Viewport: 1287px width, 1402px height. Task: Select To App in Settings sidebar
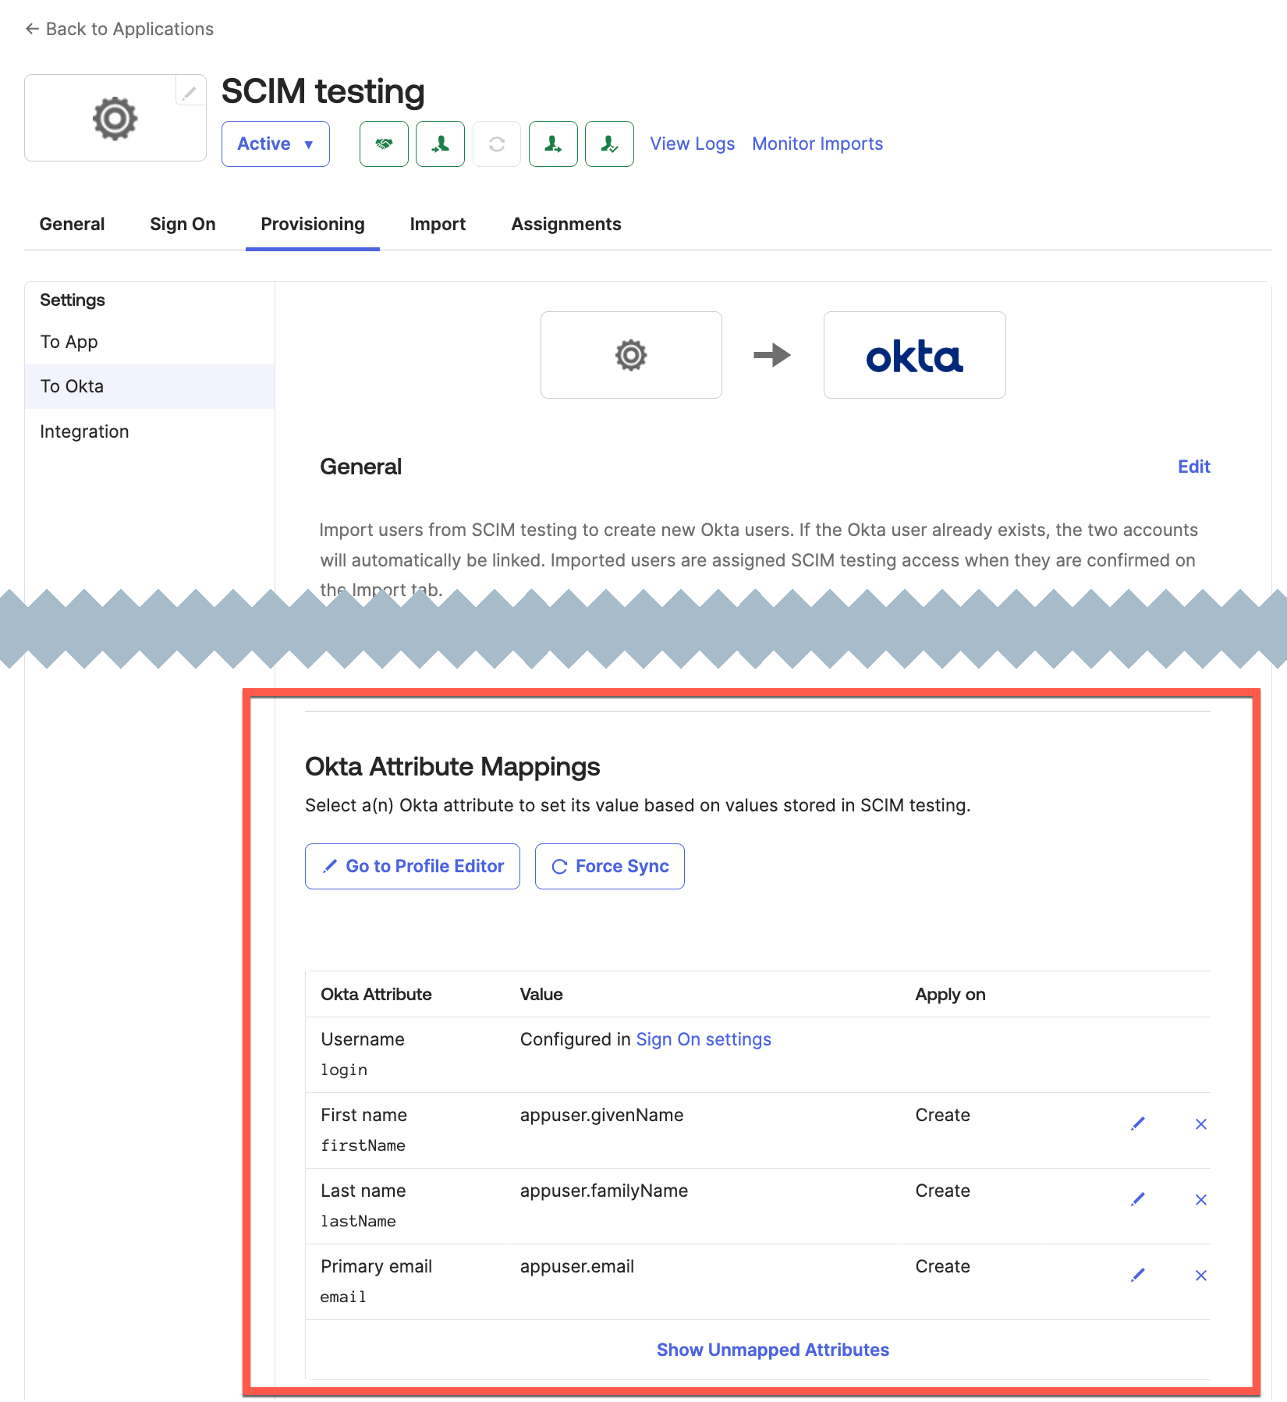69,343
